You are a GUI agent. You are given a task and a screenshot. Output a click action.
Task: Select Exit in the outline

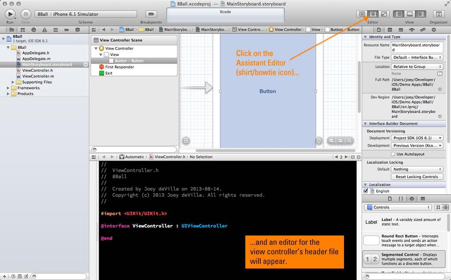click(109, 73)
